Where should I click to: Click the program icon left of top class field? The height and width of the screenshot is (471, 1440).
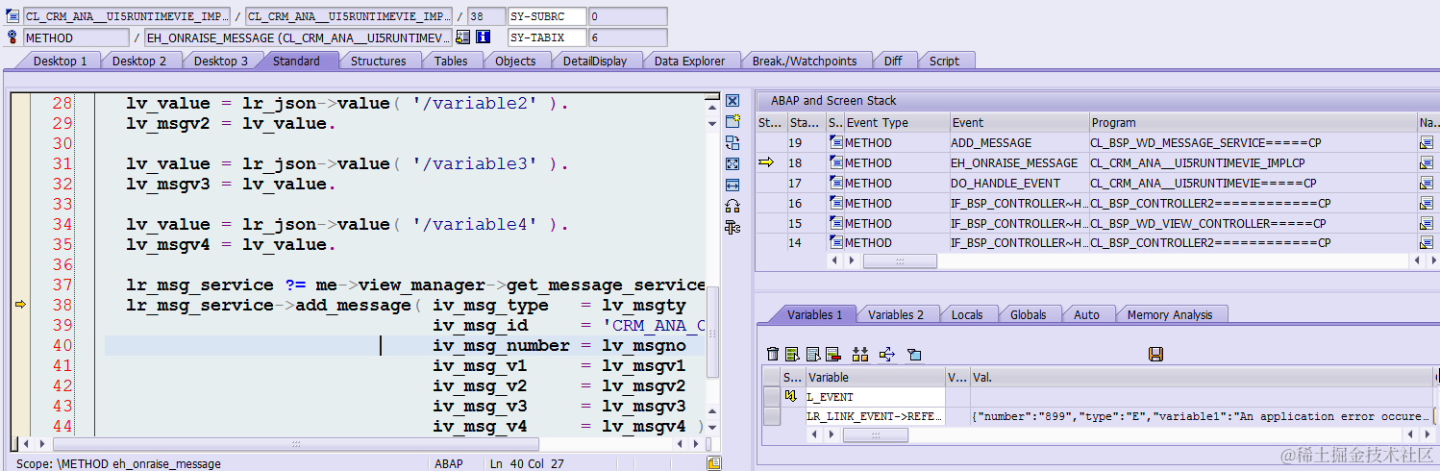tap(12, 16)
